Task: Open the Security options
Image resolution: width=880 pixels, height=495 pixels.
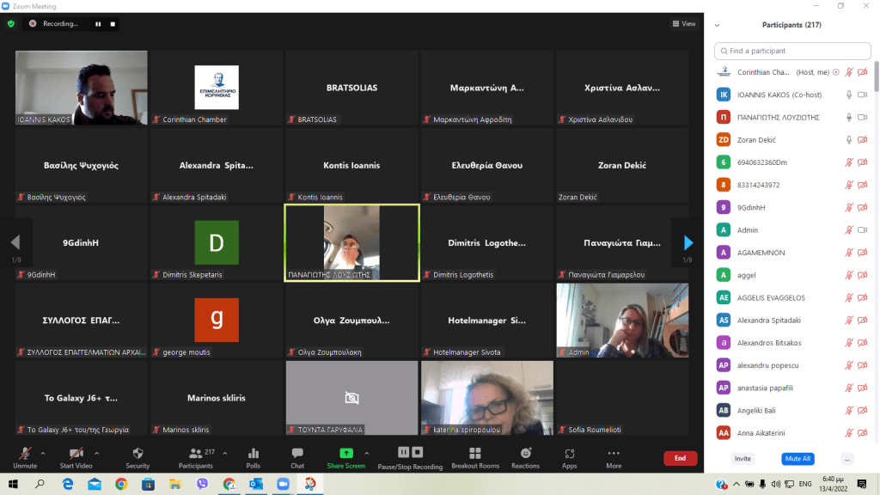Action: [137, 457]
